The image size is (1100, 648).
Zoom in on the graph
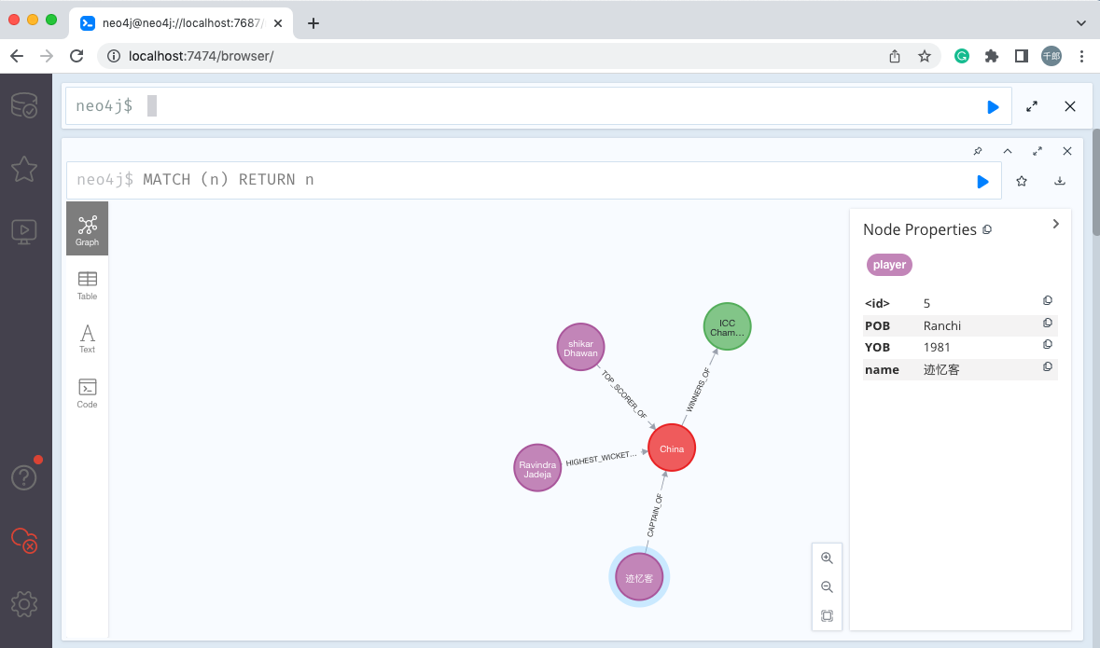click(x=828, y=558)
